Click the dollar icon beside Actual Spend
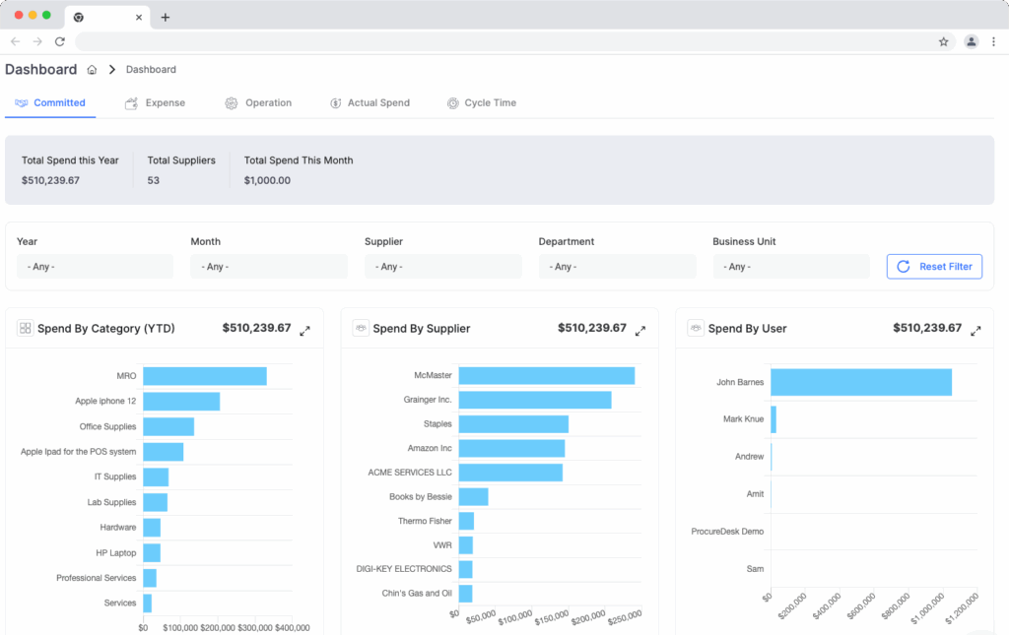The height and width of the screenshot is (635, 1009). (x=337, y=101)
